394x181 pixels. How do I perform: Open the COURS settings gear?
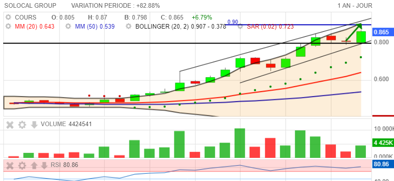pyautogui.click(x=9, y=17)
